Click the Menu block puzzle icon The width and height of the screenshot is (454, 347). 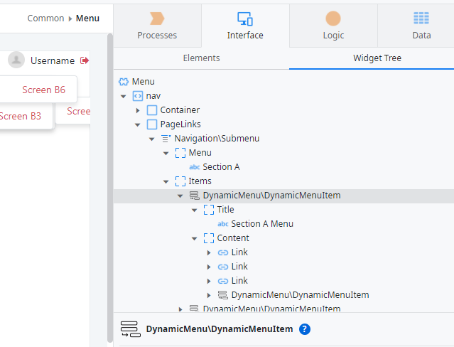tap(124, 82)
